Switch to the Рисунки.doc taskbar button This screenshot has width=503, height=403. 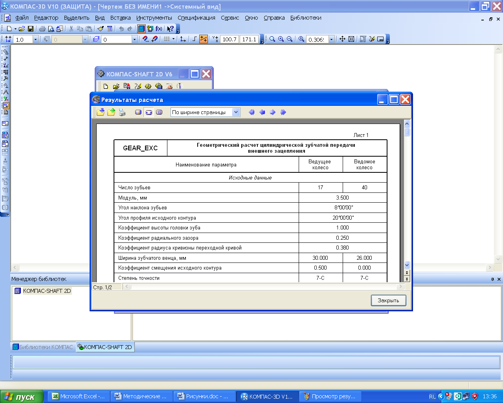coord(204,396)
